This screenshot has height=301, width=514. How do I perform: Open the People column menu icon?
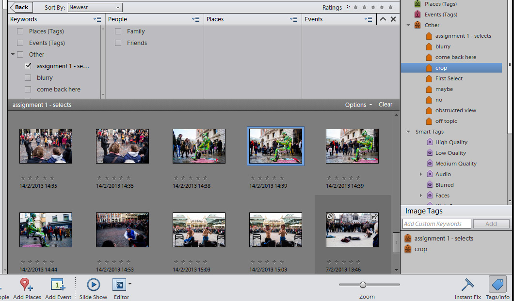pos(196,19)
